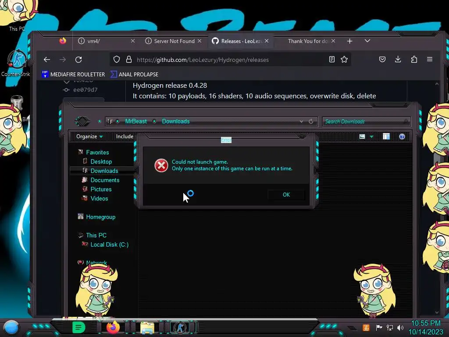The image size is (449, 337).
Task: Click the Firefox page scrollbar up arrow
Action: click(437, 84)
